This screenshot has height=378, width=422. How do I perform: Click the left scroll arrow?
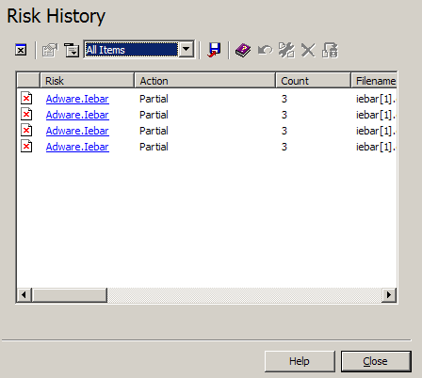tap(24, 295)
